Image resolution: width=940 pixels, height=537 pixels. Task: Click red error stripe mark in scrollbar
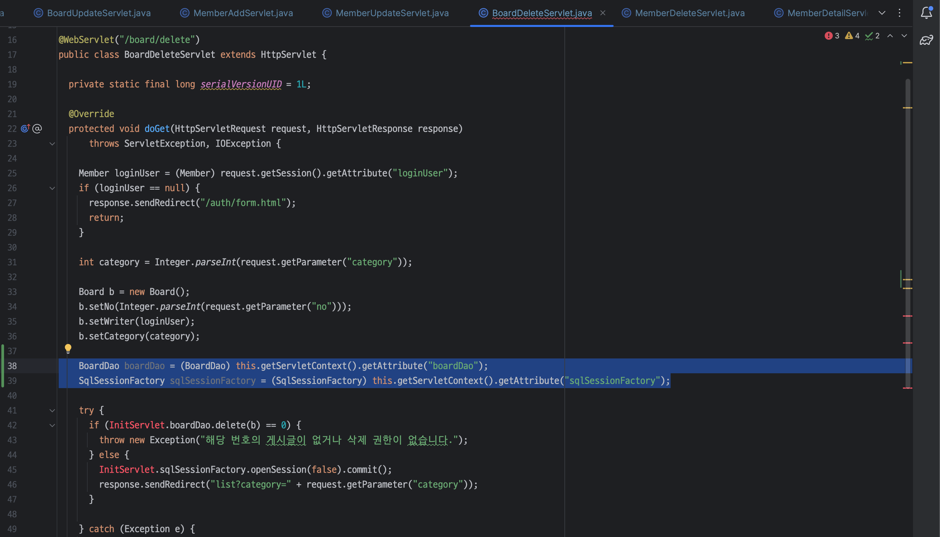[907, 316]
